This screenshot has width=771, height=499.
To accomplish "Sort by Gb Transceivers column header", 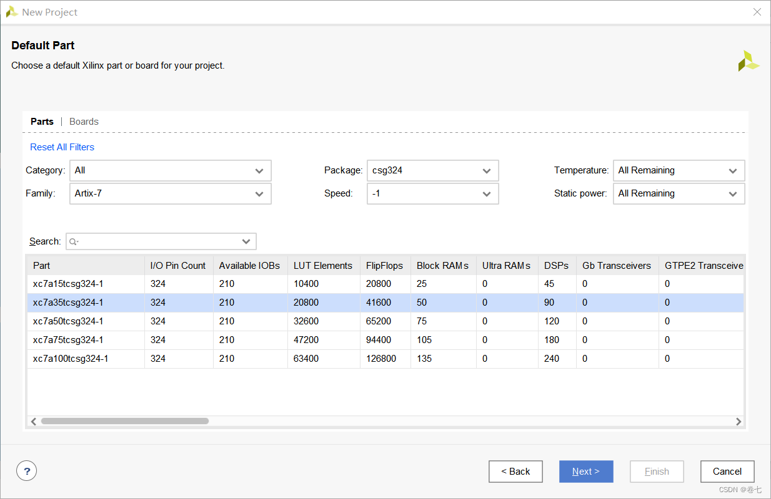I will [617, 265].
